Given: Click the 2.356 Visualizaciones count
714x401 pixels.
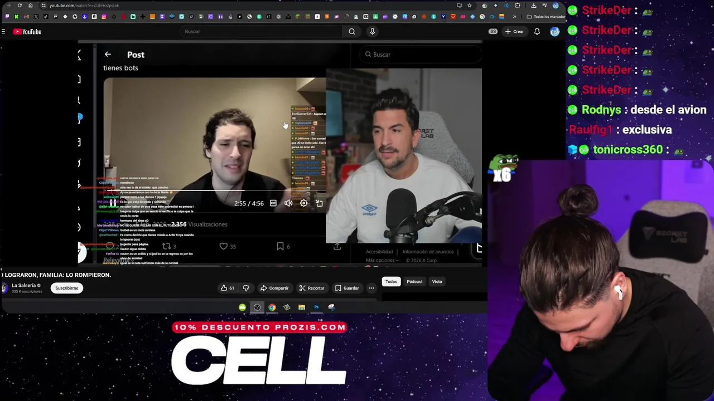Looking at the screenshot, I should (199, 224).
